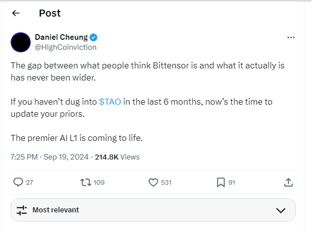The image size is (312, 232).
Task: Open the $TAO cashtag link
Action: pos(110,102)
